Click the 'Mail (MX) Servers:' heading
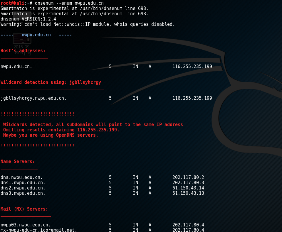Image resolution: width=282 pixels, height=232 pixels. (x=24, y=209)
